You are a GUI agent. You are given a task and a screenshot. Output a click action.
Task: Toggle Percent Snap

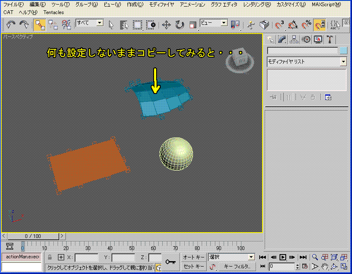(306, 25)
